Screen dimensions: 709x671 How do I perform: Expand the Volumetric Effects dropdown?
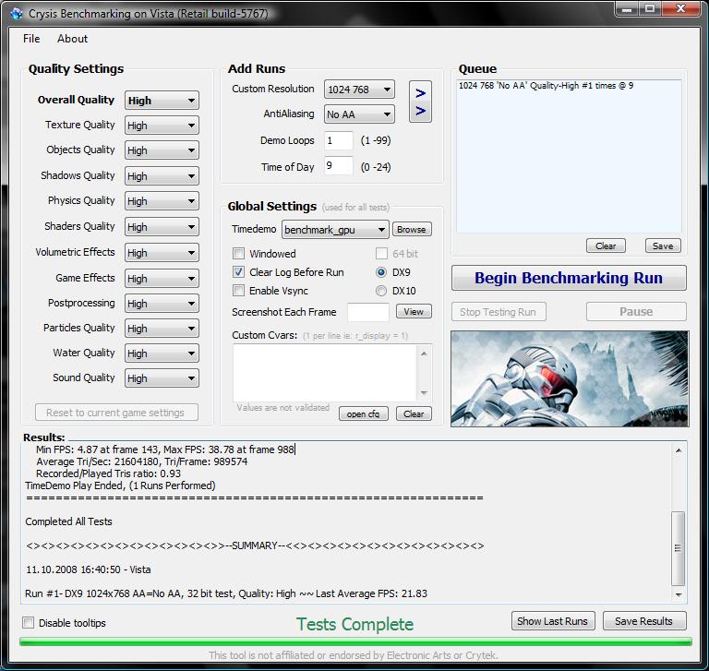point(162,252)
